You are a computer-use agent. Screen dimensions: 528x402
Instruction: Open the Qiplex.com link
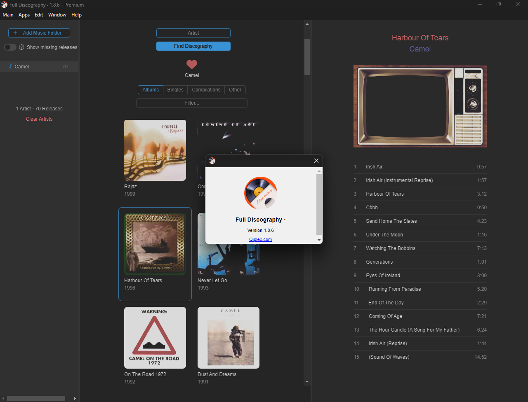261,240
